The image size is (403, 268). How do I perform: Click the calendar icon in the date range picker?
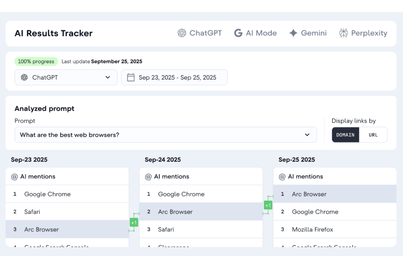[x=131, y=77]
